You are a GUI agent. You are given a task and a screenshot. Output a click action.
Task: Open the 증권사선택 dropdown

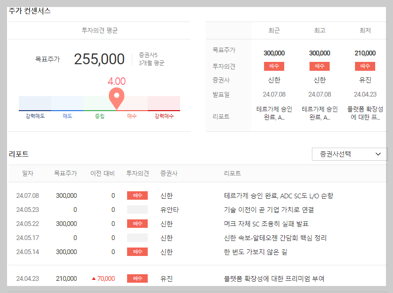pos(349,154)
